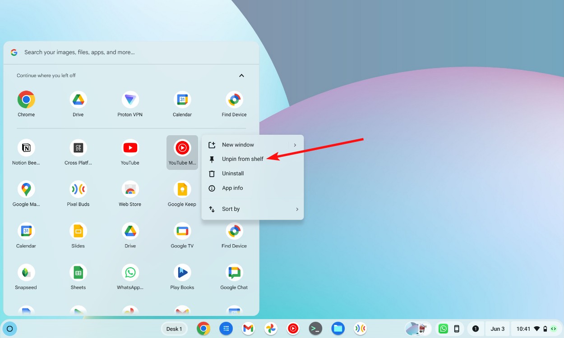This screenshot has height=338, width=564.
Task: Open Google TV from the launcher
Action: [x=182, y=231]
